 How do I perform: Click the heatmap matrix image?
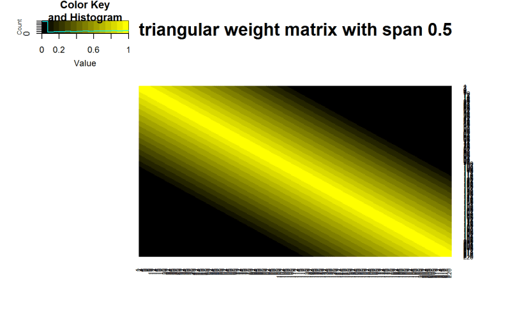pyautogui.click(x=295, y=172)
